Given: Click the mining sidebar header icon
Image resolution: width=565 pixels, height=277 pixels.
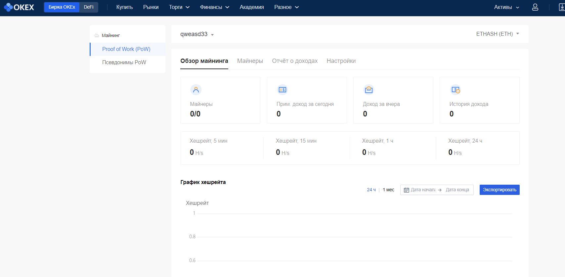Looking at the screenshot, I should tap(97, 35).
